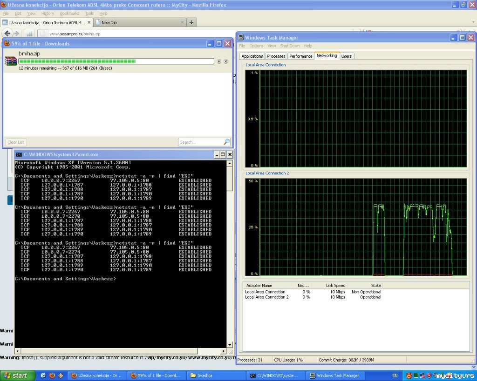
Task: Cancel the bmiha.zip download
Action: 226,61
